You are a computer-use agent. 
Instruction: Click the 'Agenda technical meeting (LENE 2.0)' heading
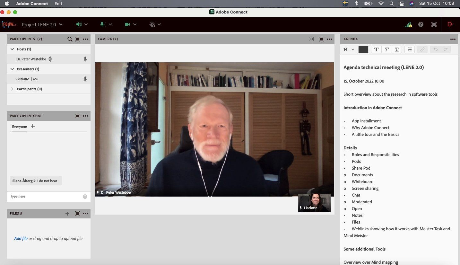pyautogui.click(x=384, y=67)
